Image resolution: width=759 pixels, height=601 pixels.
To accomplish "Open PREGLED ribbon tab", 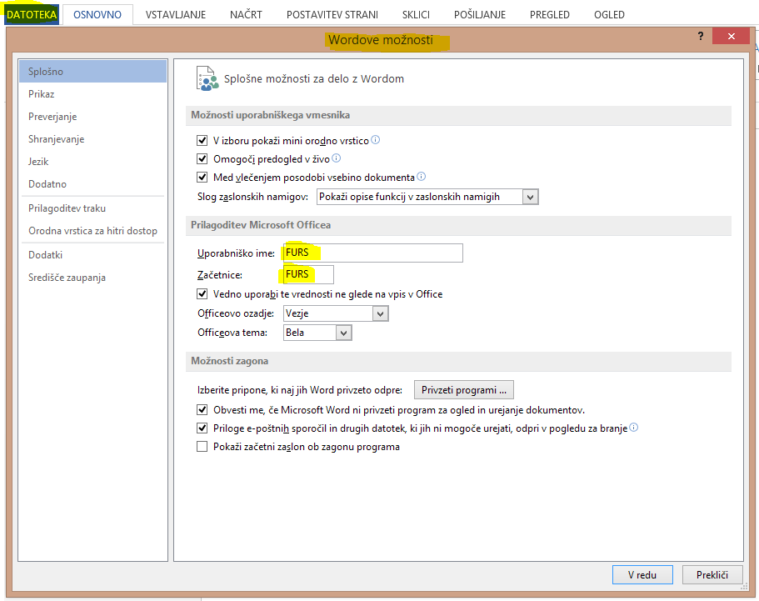I will [549, 14].
